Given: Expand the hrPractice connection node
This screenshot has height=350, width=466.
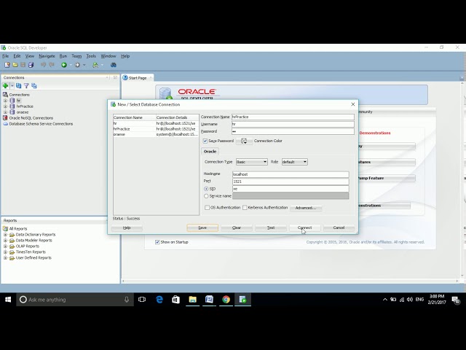Looking at the screenshot, I should 5,106.
